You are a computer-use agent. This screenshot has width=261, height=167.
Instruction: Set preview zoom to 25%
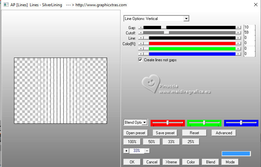pos(190,142)
